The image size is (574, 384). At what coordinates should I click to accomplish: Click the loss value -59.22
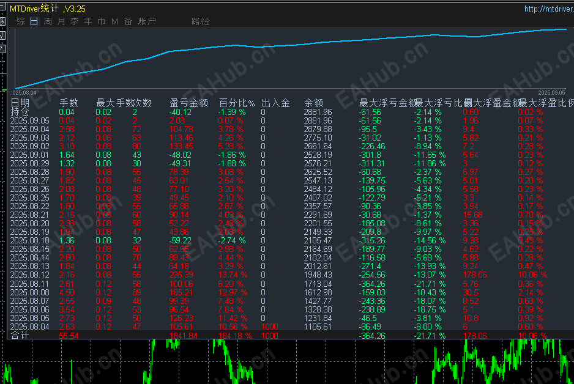[x=181, y=241]
